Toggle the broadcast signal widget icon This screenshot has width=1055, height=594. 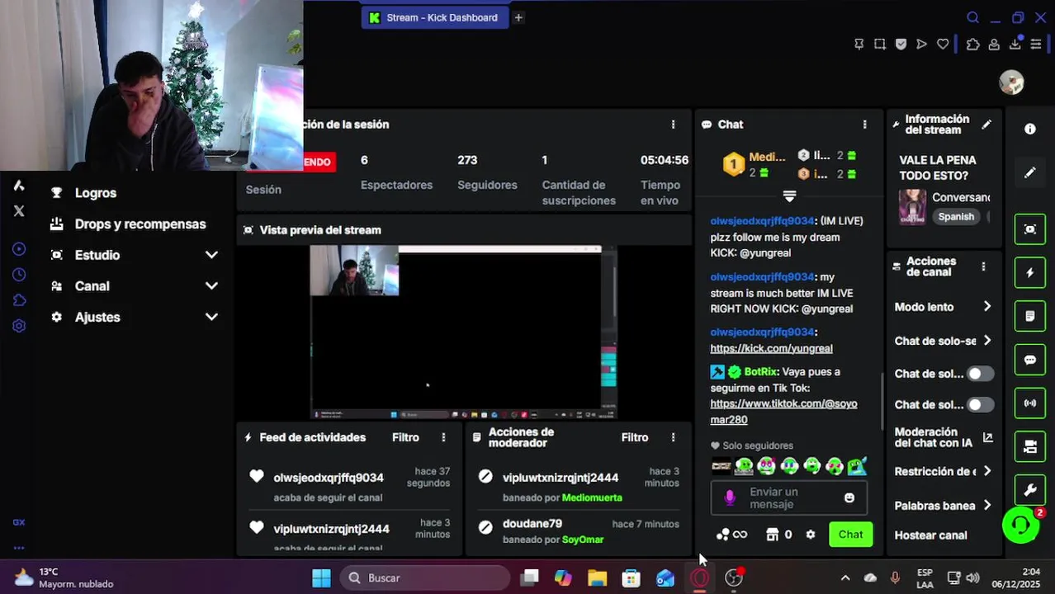[1030, 403]
